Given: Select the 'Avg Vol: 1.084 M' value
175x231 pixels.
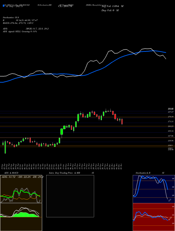Looking at the screenshot, I should coord(113,6).
